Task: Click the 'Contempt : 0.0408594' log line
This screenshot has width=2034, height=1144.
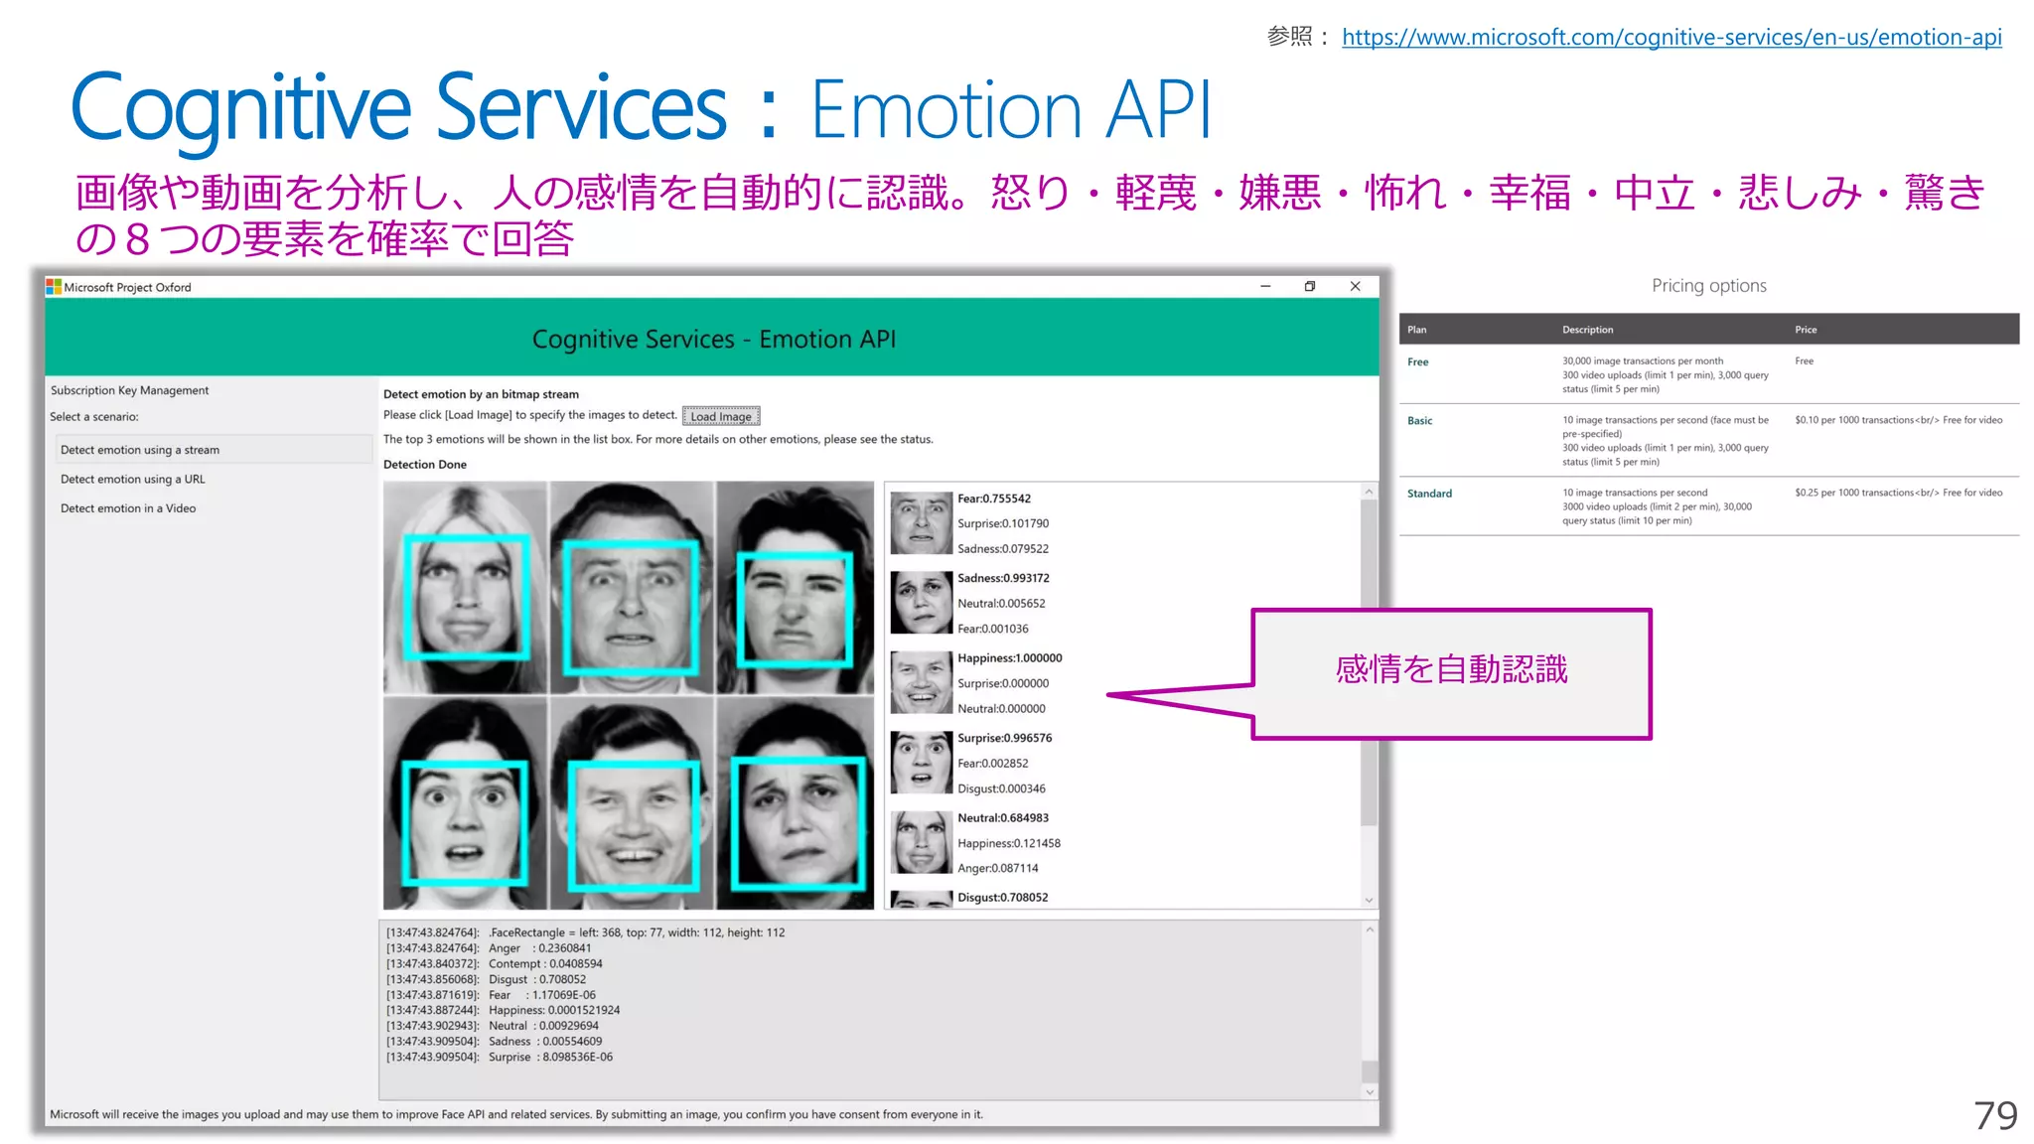Action: pyautogui.click(x=495, y=963)
